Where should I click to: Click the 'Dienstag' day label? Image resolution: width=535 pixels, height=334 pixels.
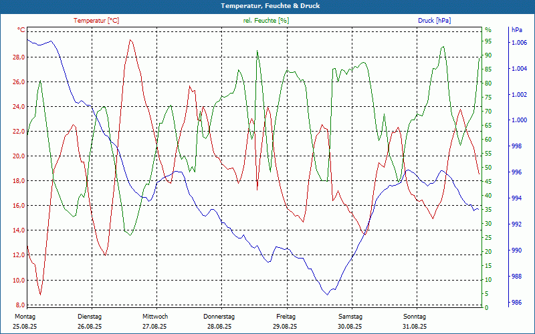pos(90,317)
